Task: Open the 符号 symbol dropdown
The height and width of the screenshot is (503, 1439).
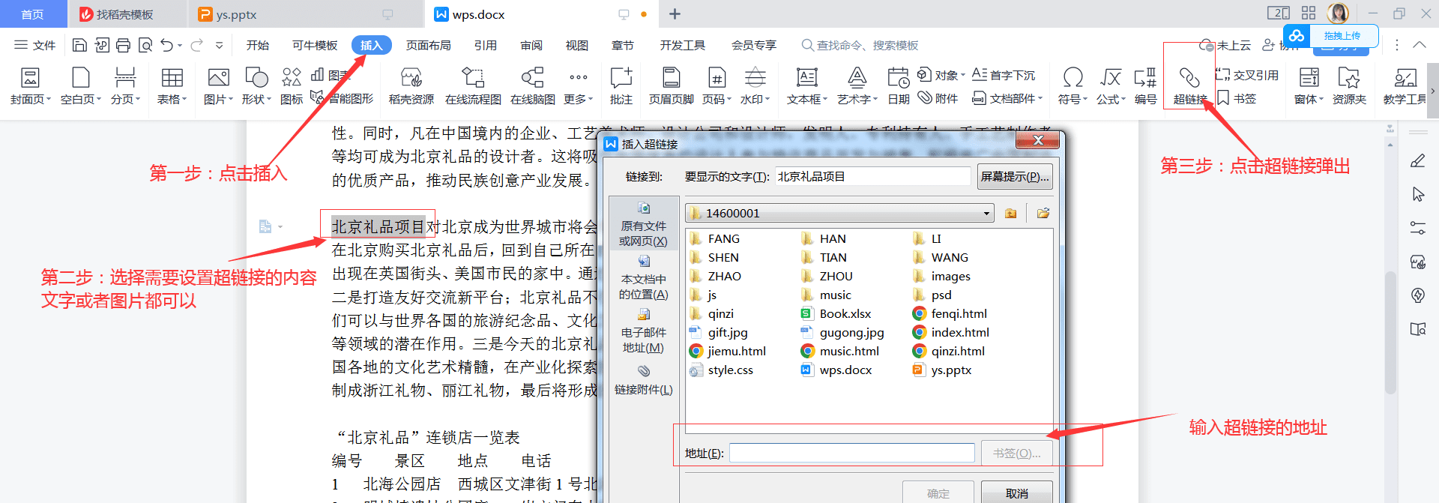Action: click(x=1073, y=85)
